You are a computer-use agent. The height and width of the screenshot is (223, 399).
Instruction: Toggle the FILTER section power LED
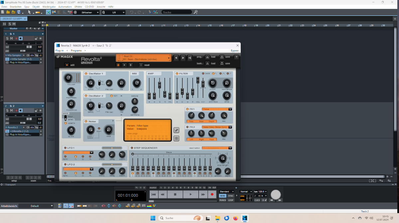click(177, 73)
